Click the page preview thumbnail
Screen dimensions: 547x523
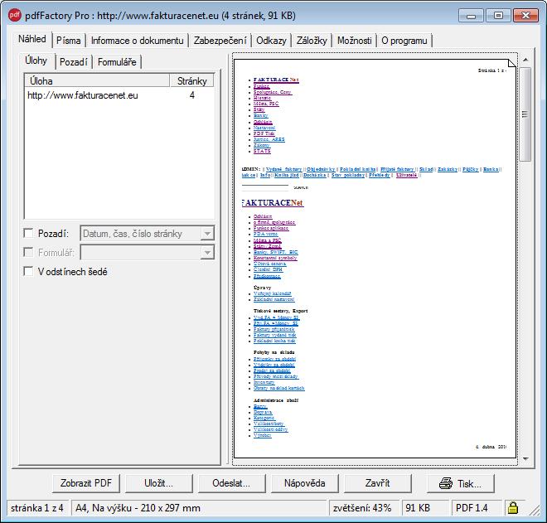click(375, 259)
